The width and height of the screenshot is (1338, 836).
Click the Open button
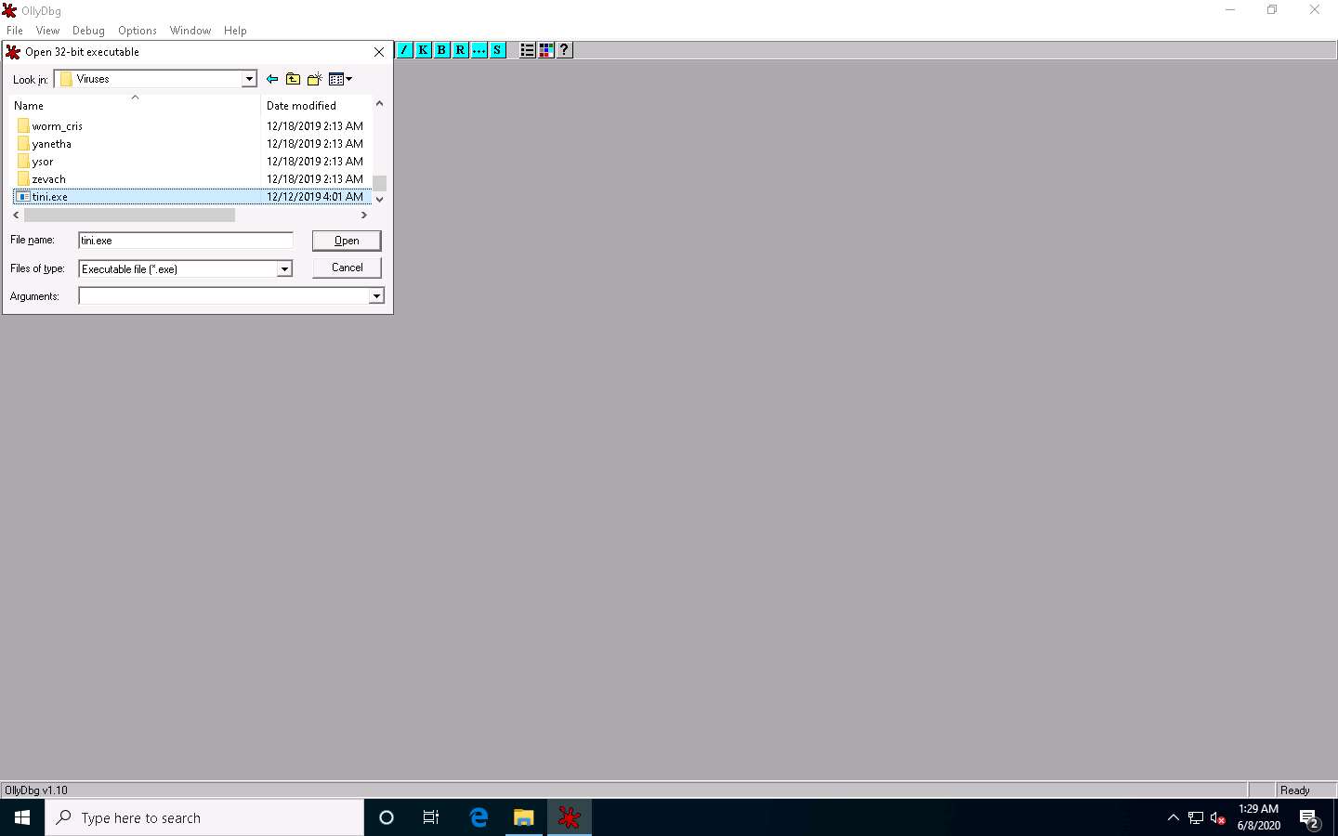[x=347, y=241]
